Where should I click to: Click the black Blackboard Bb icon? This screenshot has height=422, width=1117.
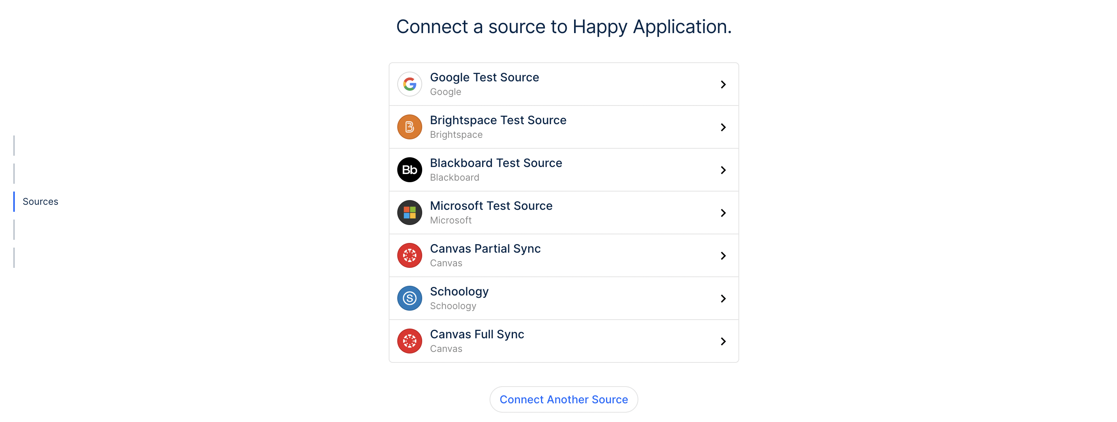(409, 170)
